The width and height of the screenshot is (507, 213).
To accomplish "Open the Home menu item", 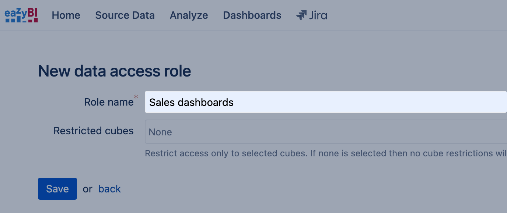I will pos(66,15).
